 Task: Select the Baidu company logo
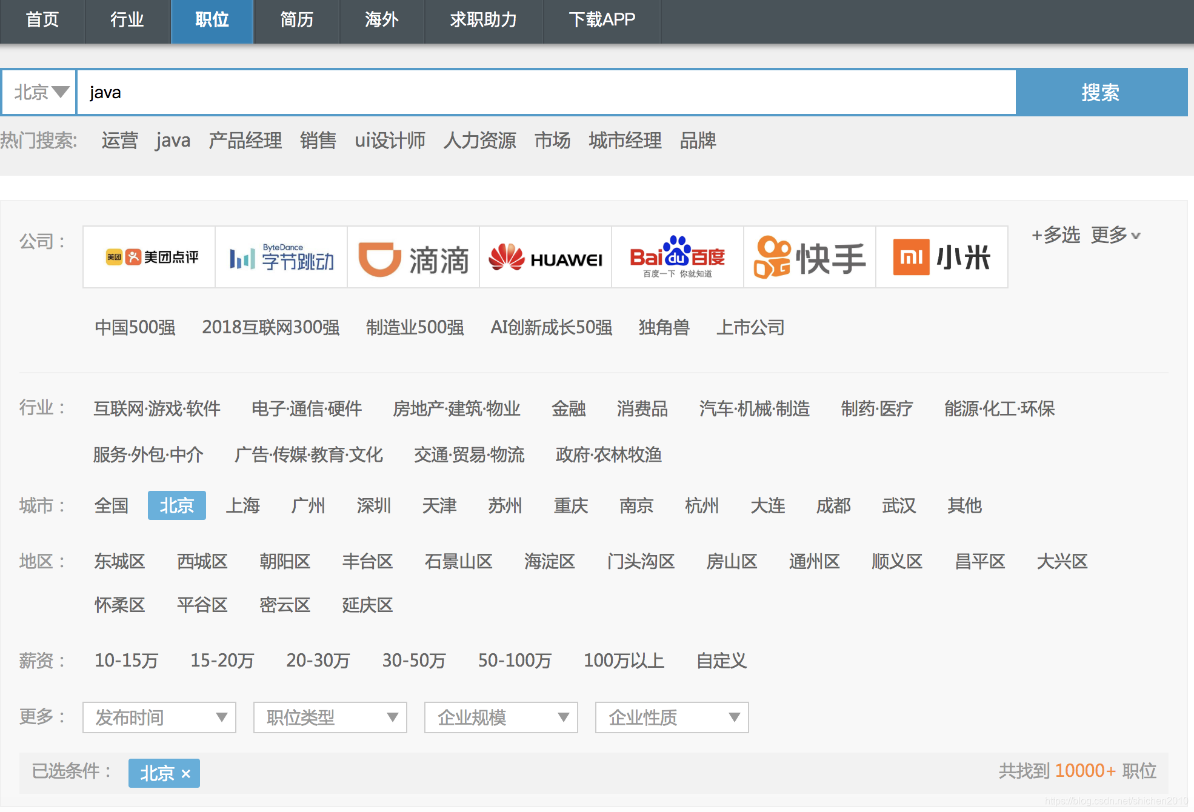tap(678, 257)
